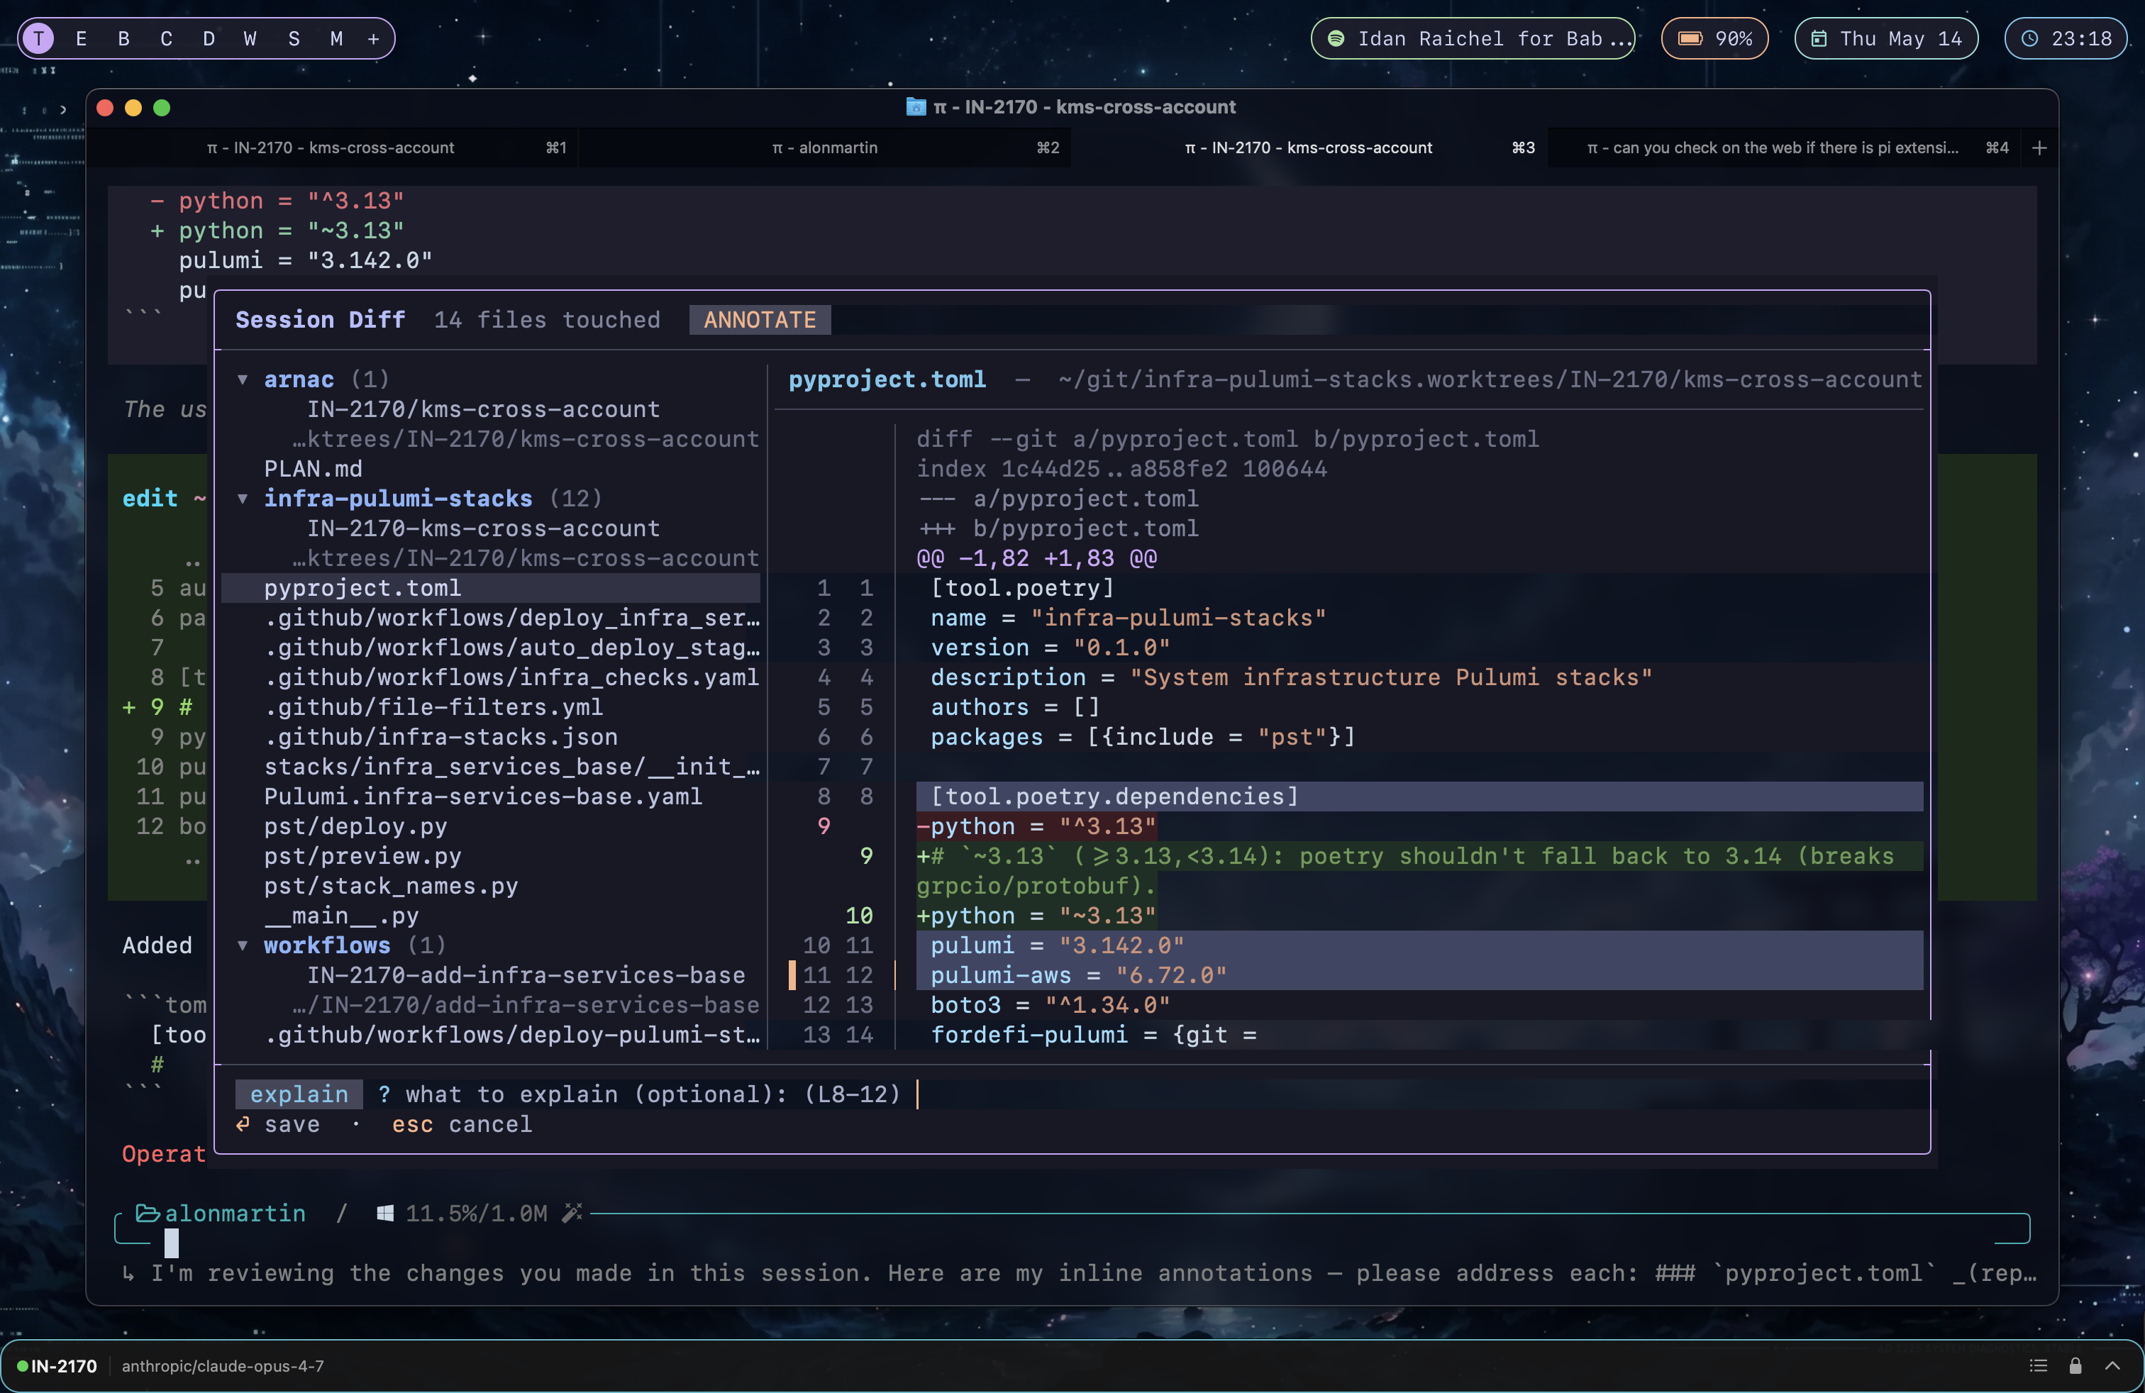Switch to workspace S
Screen dimensions: 2145x1393
[x=294, y=39]
